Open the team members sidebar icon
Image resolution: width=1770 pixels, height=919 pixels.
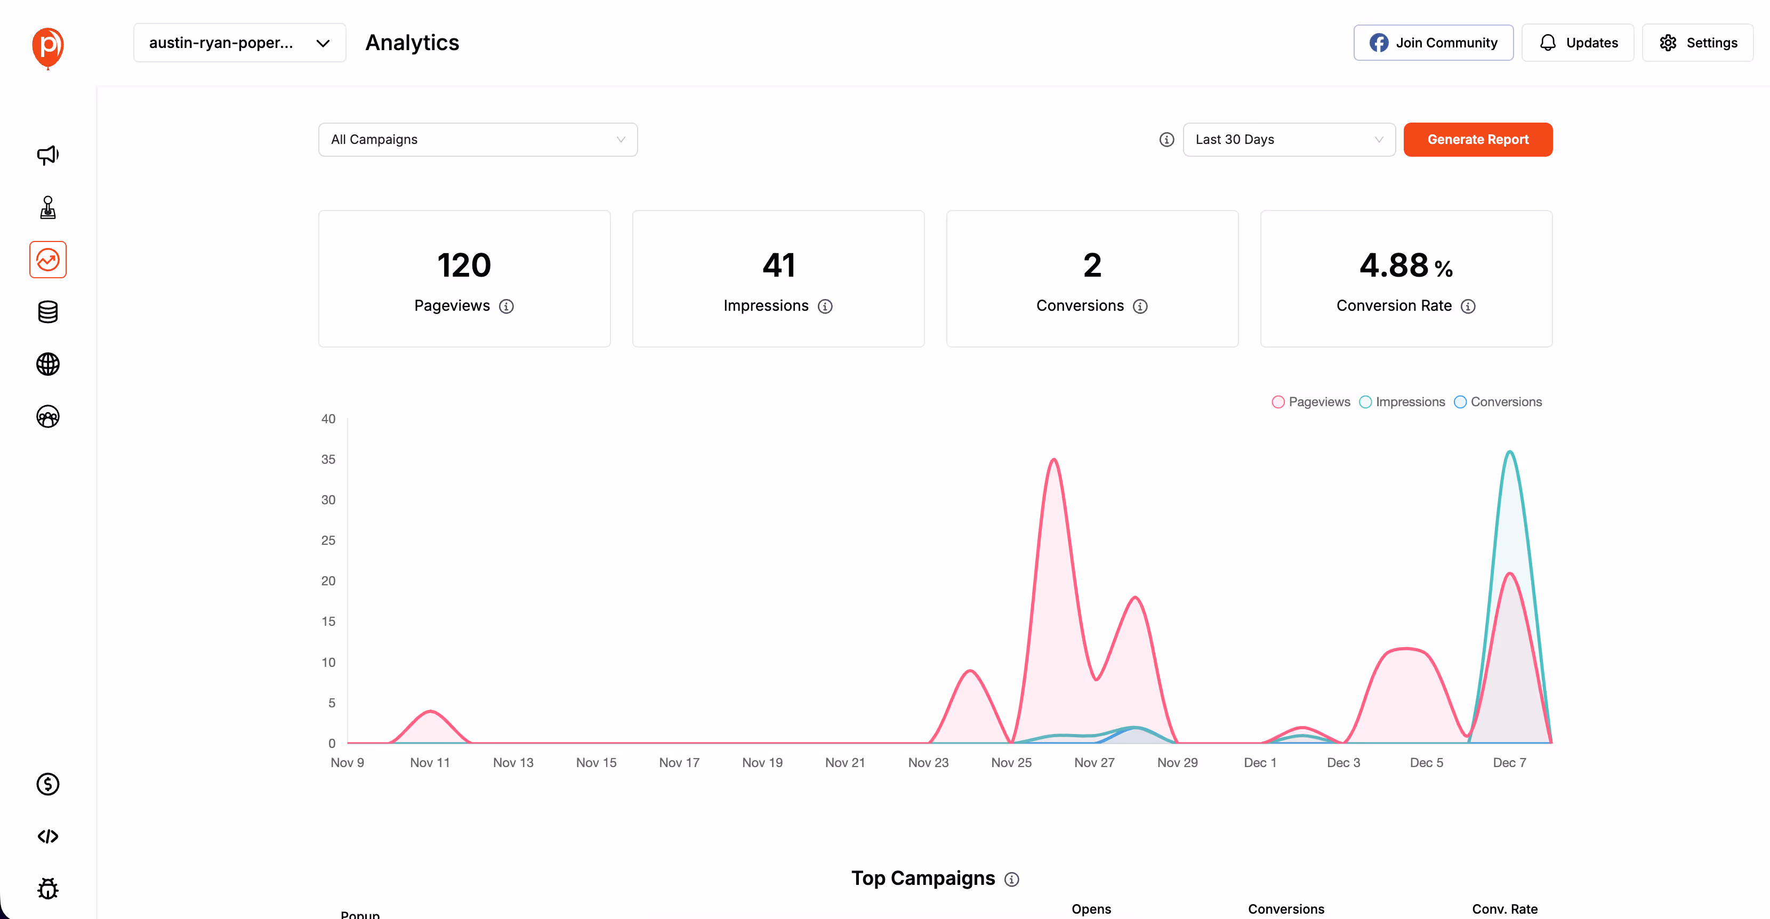tap(47, 416)
